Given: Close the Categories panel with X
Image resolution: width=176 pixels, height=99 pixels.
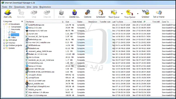Looking at the screenshot, I should (x=22, y=21).
